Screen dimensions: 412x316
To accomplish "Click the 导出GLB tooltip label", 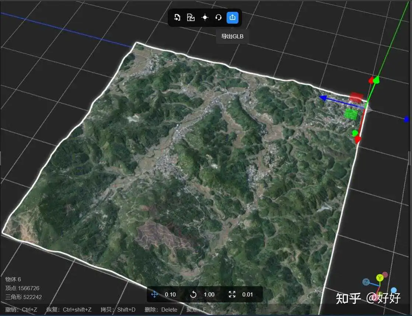I will pos(232,36).
